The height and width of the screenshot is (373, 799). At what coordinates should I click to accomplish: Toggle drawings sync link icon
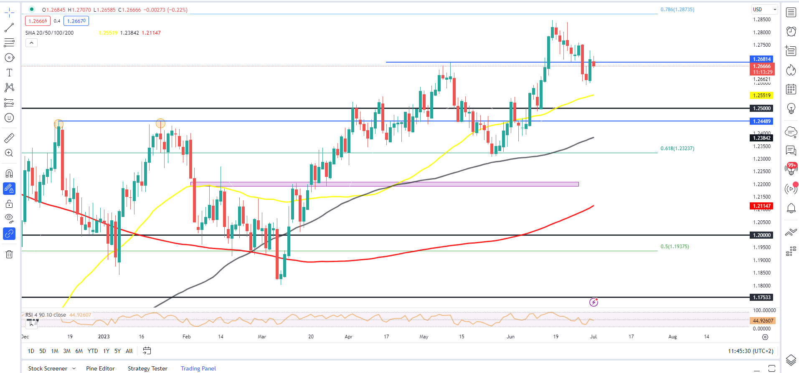tap(9, 234)
